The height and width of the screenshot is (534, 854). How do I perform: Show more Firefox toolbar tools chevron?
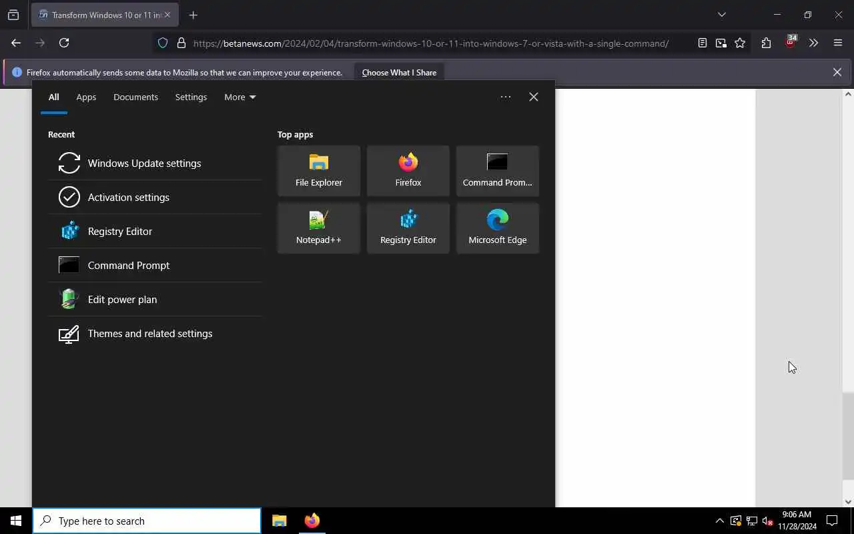click(x=813, y=43)
